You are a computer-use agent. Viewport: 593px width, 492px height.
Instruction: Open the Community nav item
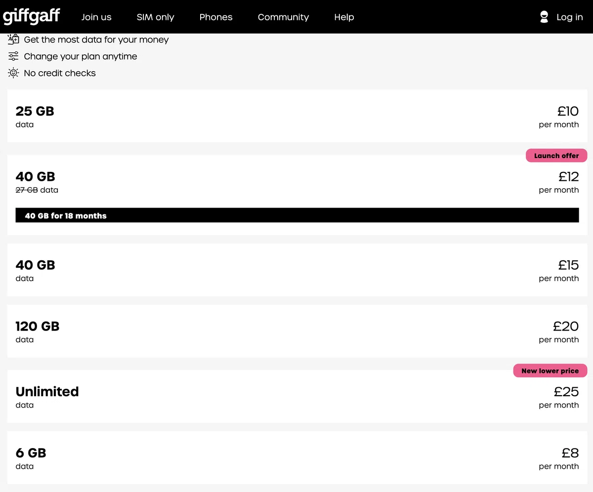(x=283, y=17)
